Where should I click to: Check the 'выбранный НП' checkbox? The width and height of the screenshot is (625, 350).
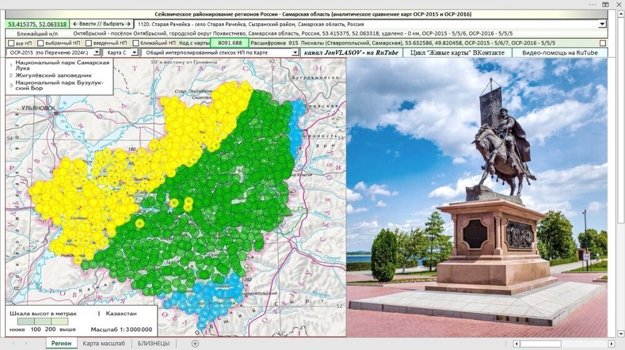tap(40, 43)
